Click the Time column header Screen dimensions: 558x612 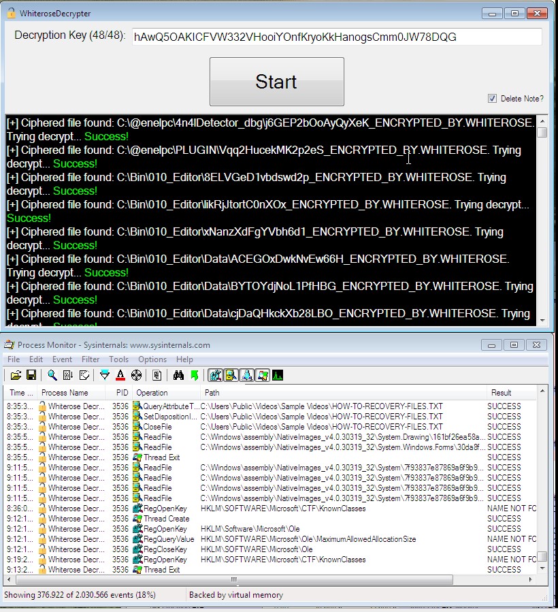coord(20,393)
